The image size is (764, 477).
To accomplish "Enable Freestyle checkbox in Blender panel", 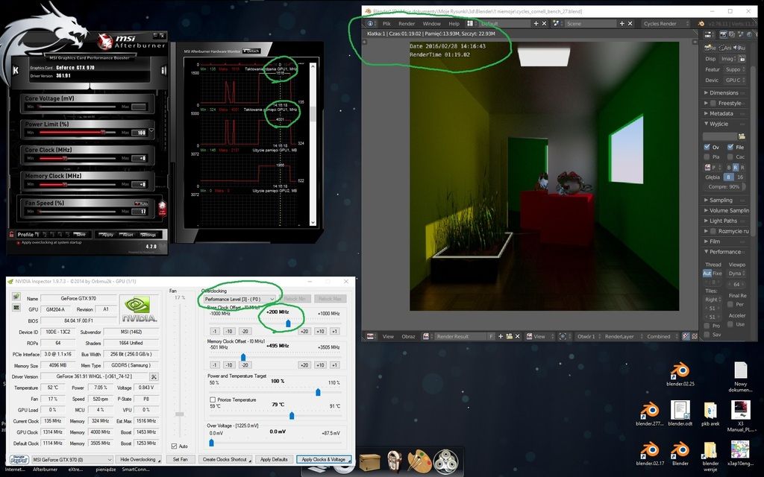I will pyautogui.click(x=713, y=103).
